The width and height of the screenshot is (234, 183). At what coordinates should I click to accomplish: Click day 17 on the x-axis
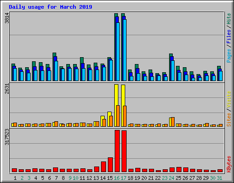pos(123,178)
